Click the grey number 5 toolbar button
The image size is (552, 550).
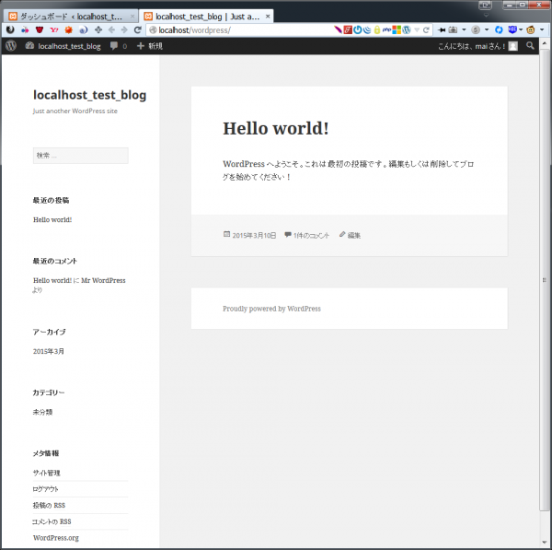pos(476,30)
